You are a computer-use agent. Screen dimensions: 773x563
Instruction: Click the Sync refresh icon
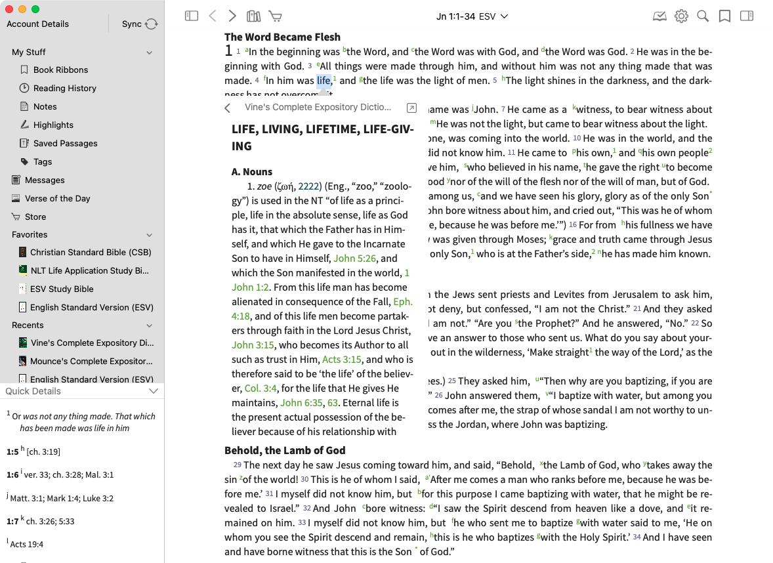coord(152,24)
